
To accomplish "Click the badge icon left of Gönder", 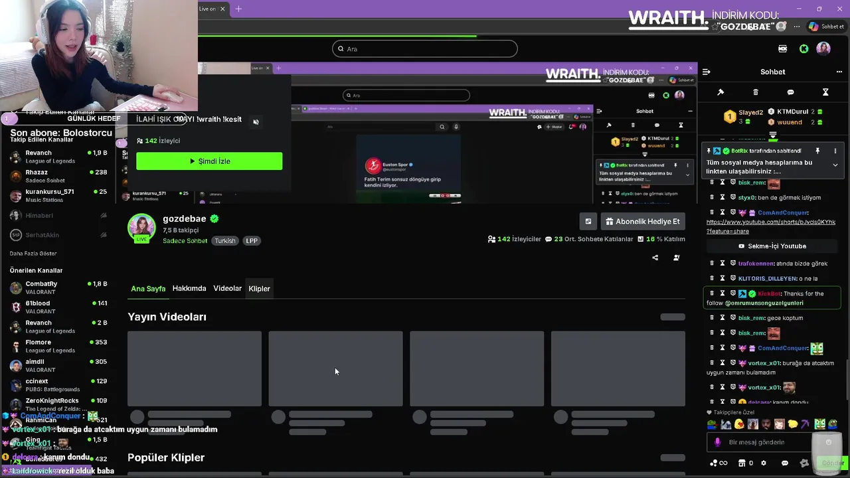I will pos(804,463).
